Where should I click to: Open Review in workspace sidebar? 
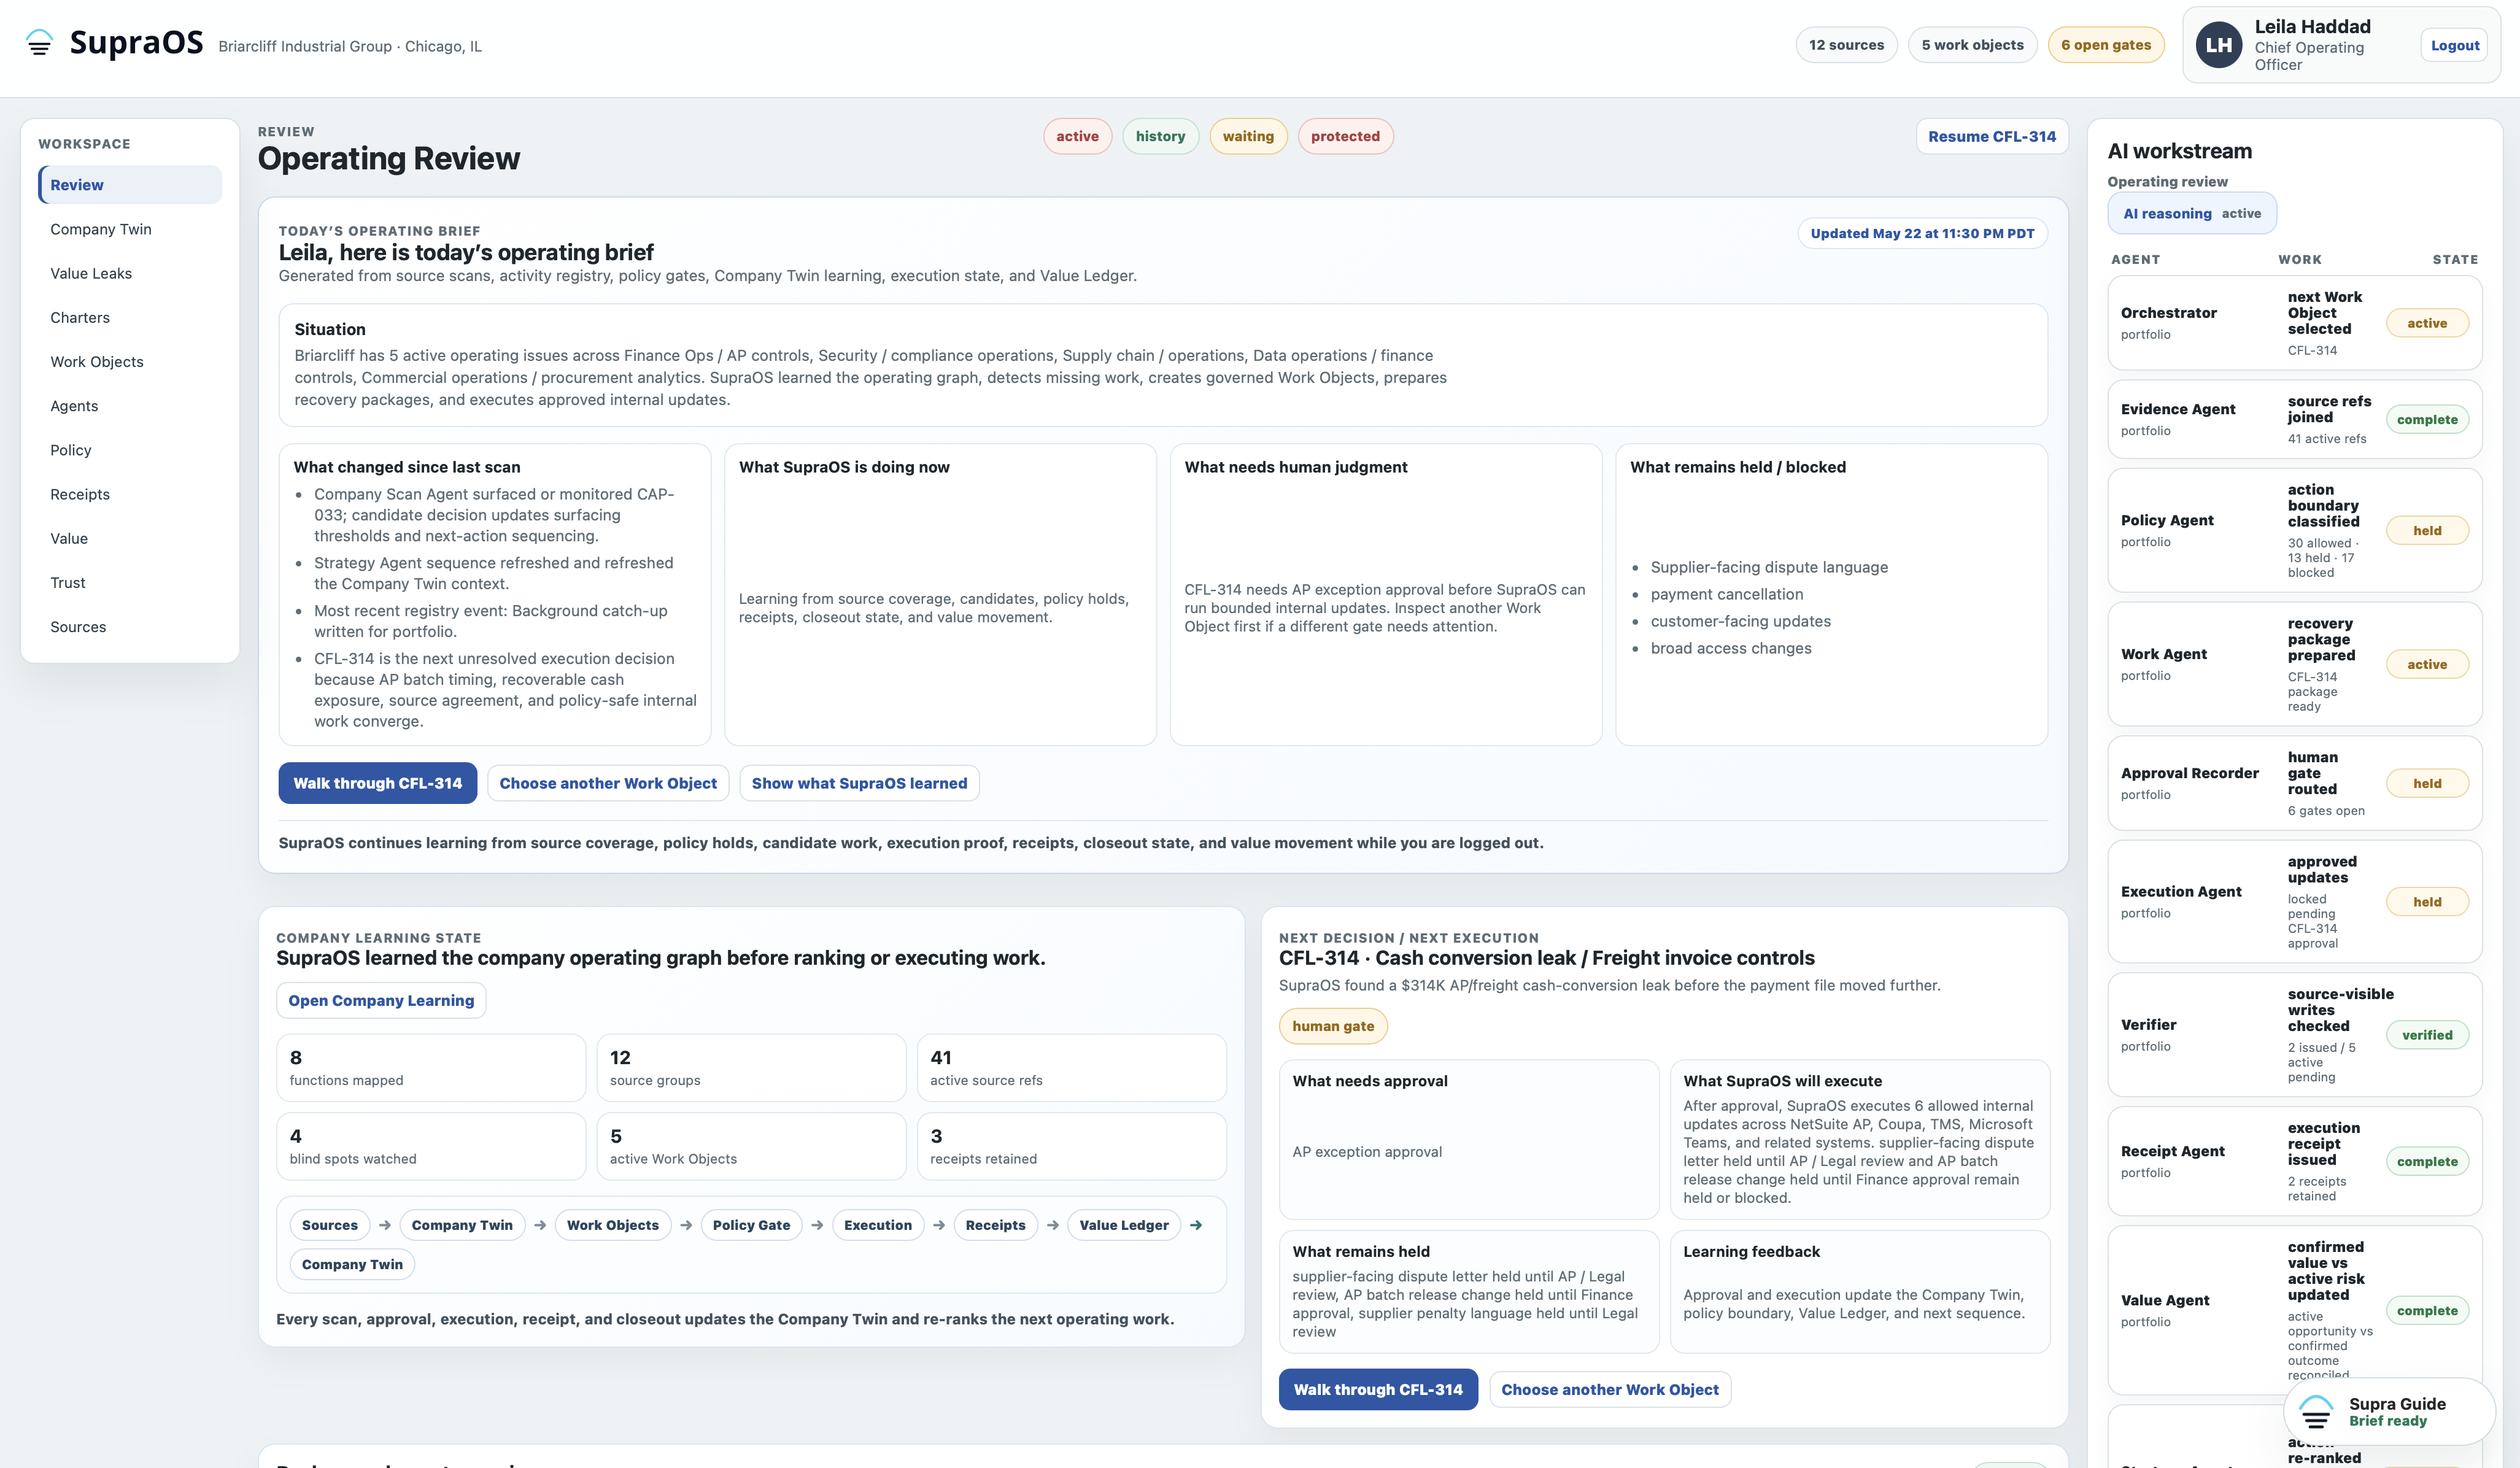[130, 185]
